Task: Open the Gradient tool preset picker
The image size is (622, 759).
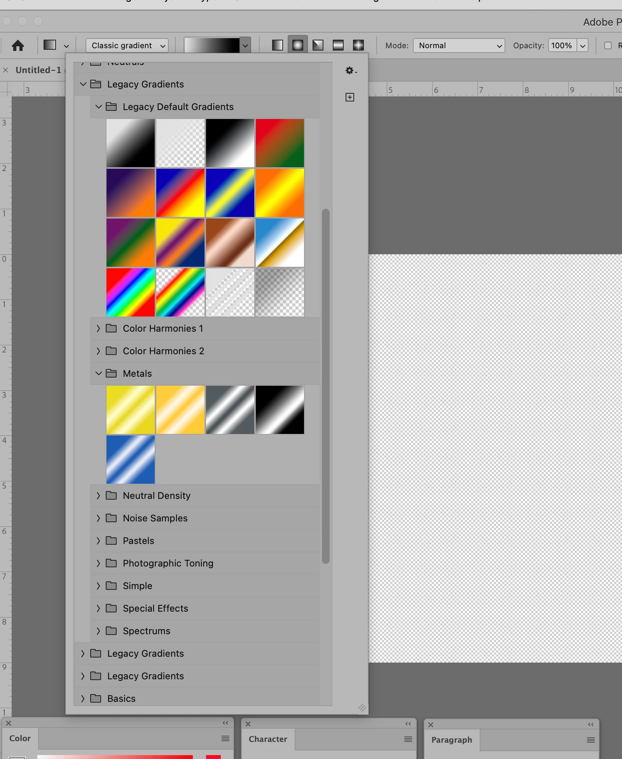Action: click(50, 45)
